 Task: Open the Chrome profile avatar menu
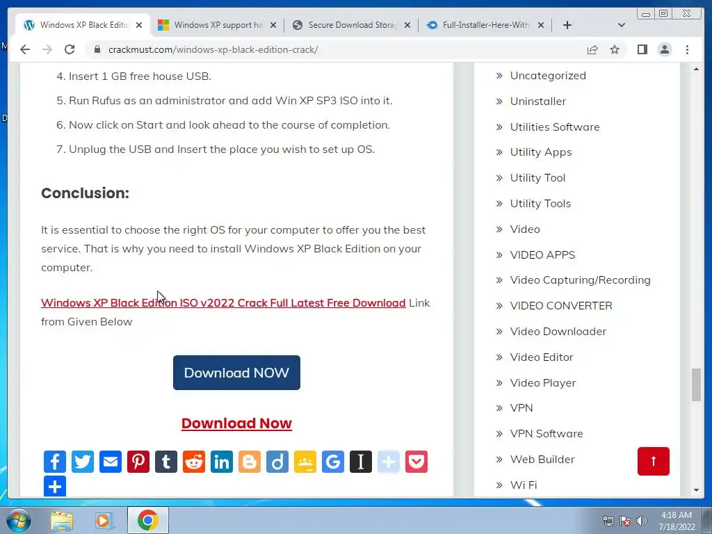664,49
